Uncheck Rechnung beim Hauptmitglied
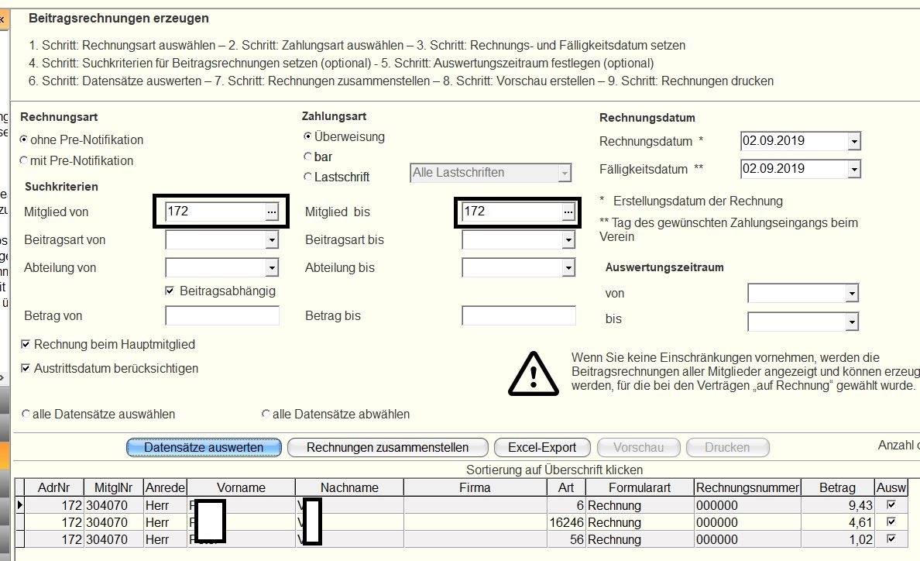 tap(26, 344)
